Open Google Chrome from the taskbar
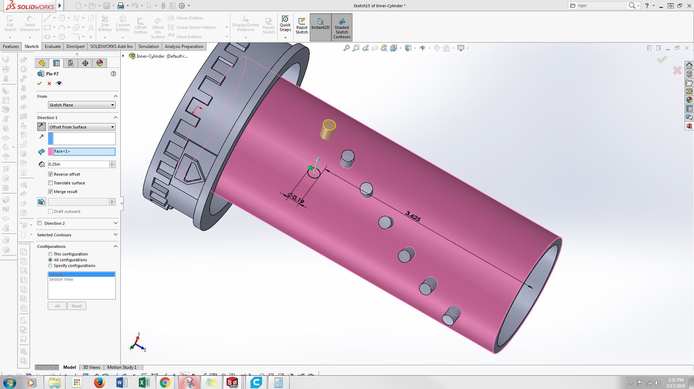The image size is (694, 389). tap(165, 383)
